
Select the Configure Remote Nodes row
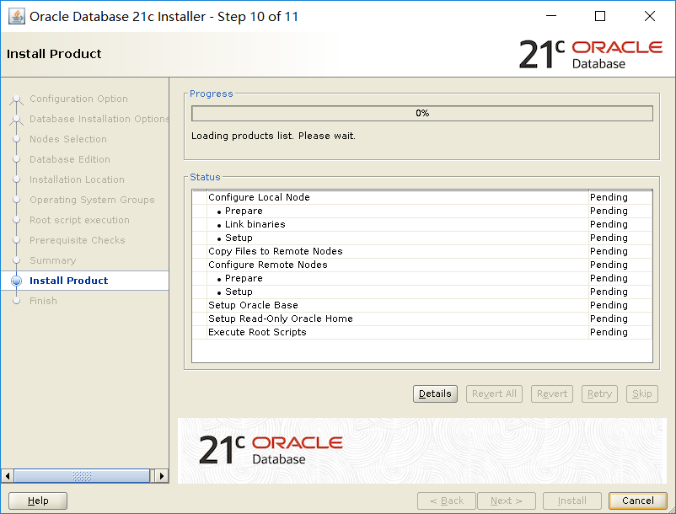422,265
